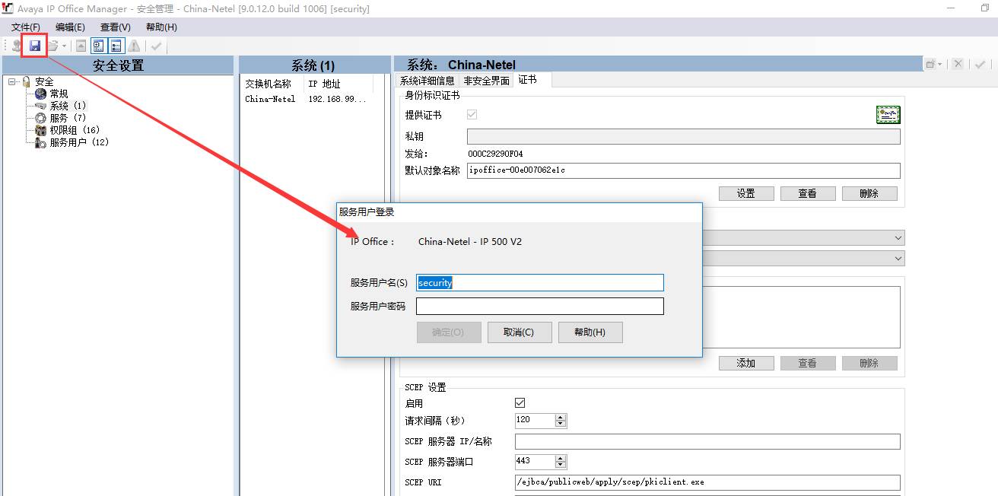998x496 pixels.
Task: Open the 帮助(H) menu in menu bar
Action: click(x=161, y=27)
